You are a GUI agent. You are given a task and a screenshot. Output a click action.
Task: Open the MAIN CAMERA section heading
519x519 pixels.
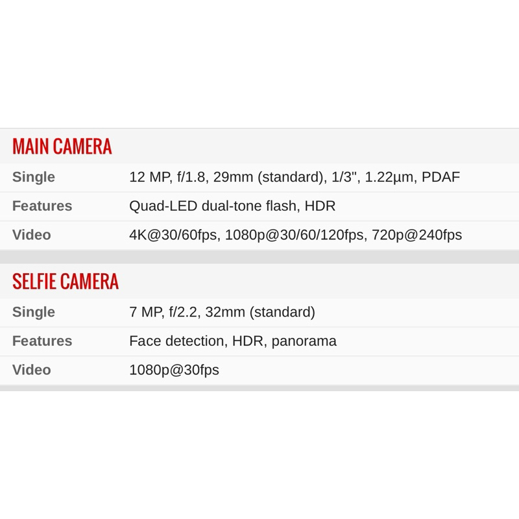[62, 147]
